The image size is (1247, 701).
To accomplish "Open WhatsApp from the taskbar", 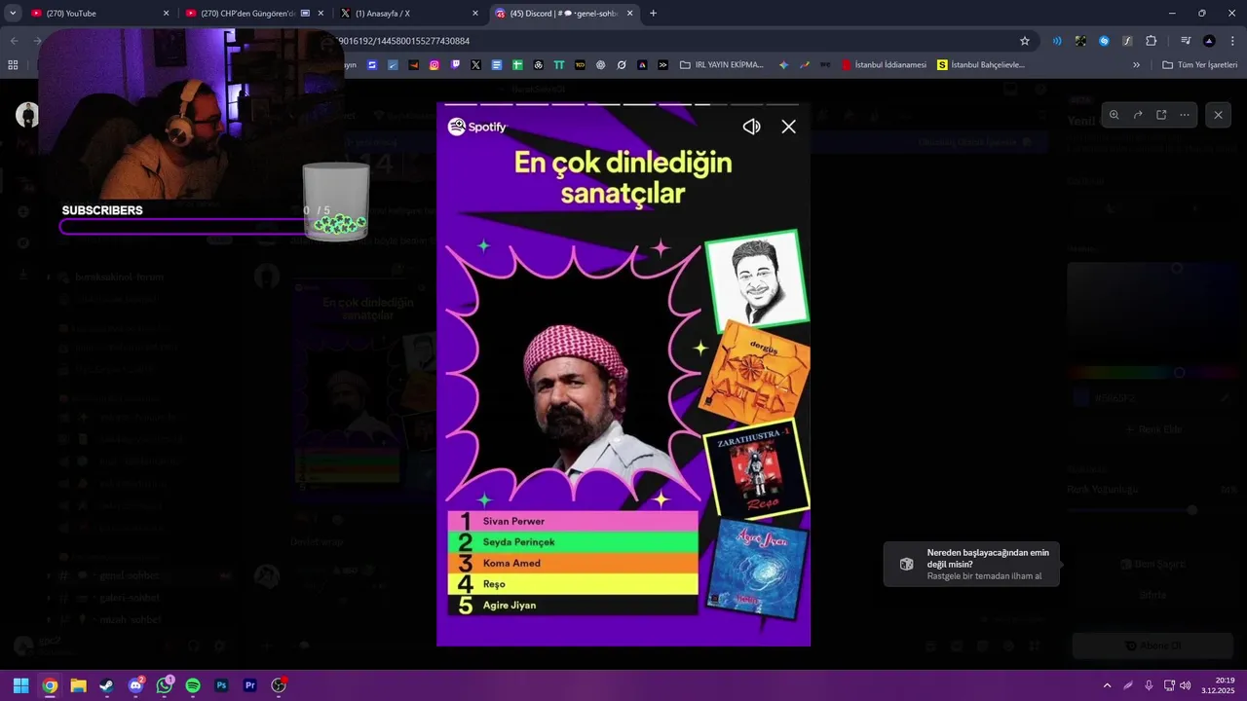I will pos(165,685).
